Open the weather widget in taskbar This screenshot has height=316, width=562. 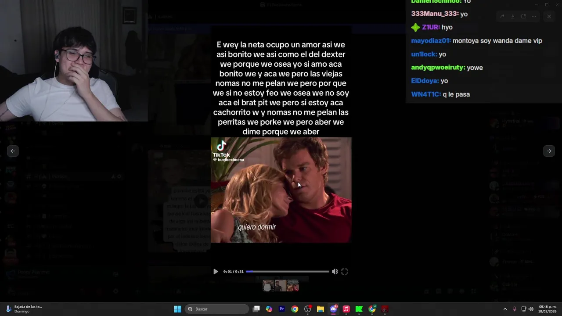click(24, 309)
